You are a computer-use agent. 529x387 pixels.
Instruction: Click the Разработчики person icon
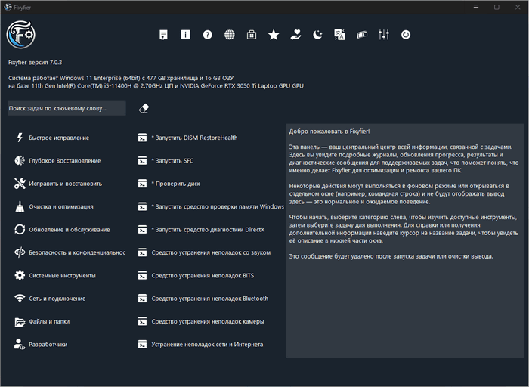coord(20,344)
